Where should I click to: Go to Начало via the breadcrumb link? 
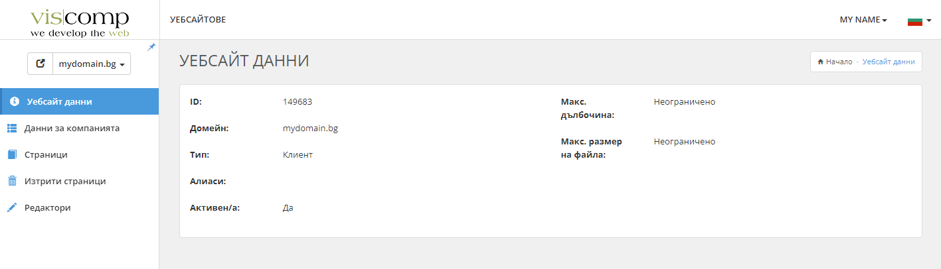pos(839,62)
